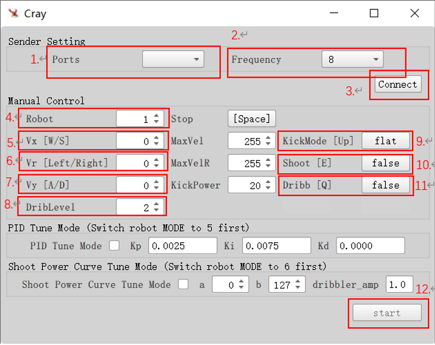The height and width of the screenshot is (345, 435).
Task: Click the Robot number spinbox
Action: (x=136, y=119)
